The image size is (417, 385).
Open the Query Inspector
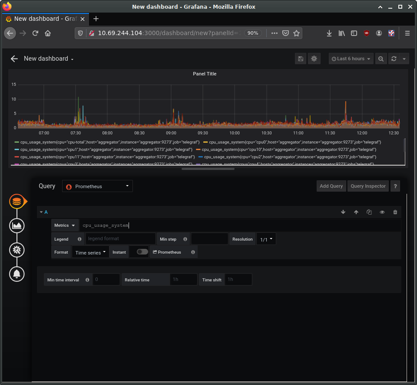coord(368,186)
